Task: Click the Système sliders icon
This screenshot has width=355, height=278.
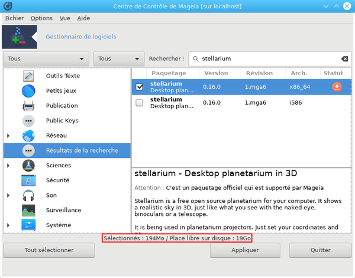Action: coord(28,225)
